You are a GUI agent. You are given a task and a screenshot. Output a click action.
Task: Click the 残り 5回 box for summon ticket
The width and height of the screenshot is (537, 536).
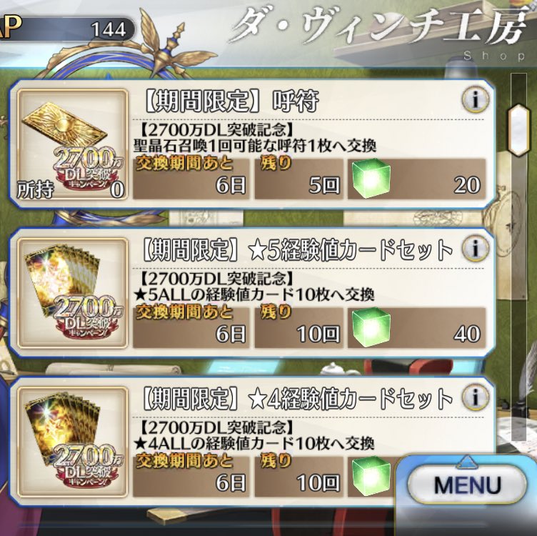(299, 178)
